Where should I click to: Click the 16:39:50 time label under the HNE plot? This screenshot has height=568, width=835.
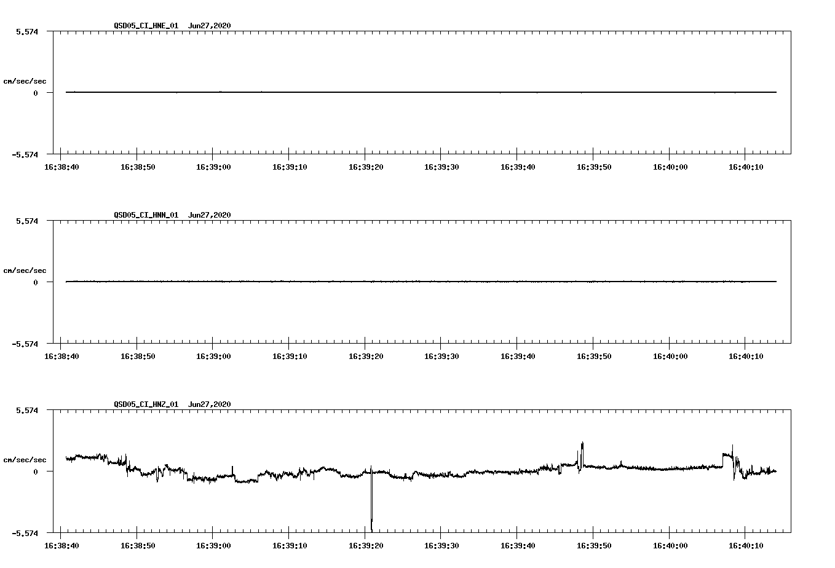(x=593, y=167)
